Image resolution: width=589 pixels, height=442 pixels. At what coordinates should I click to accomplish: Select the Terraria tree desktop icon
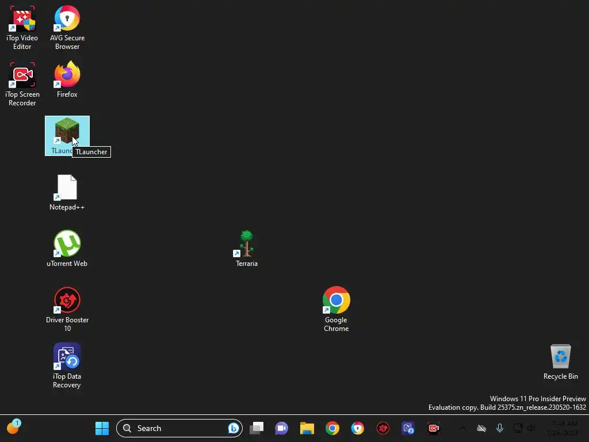pyautogui.click(x=246, y=249)
